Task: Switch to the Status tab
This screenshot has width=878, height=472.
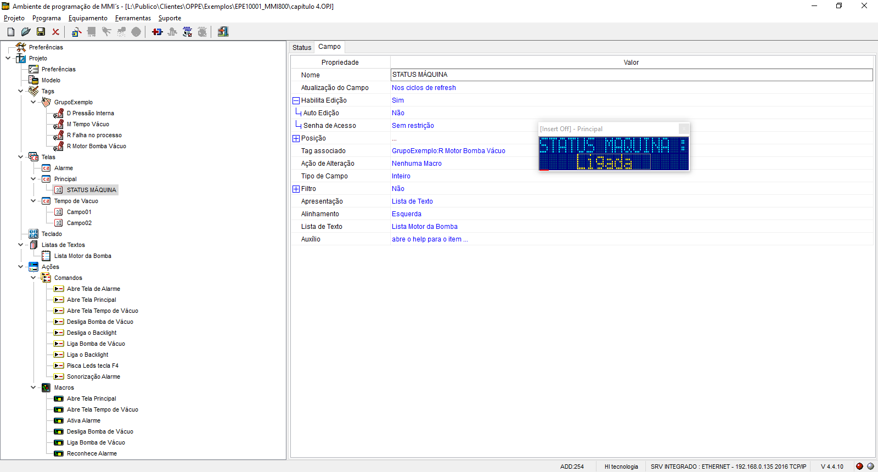Action: click(302, 48)
